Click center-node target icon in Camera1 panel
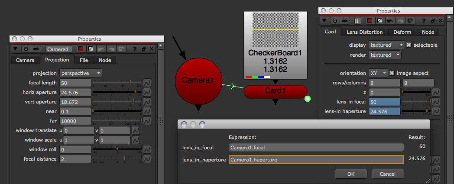Screen dimensions: 454x184 pyautogui.click(x=25, y=49)
